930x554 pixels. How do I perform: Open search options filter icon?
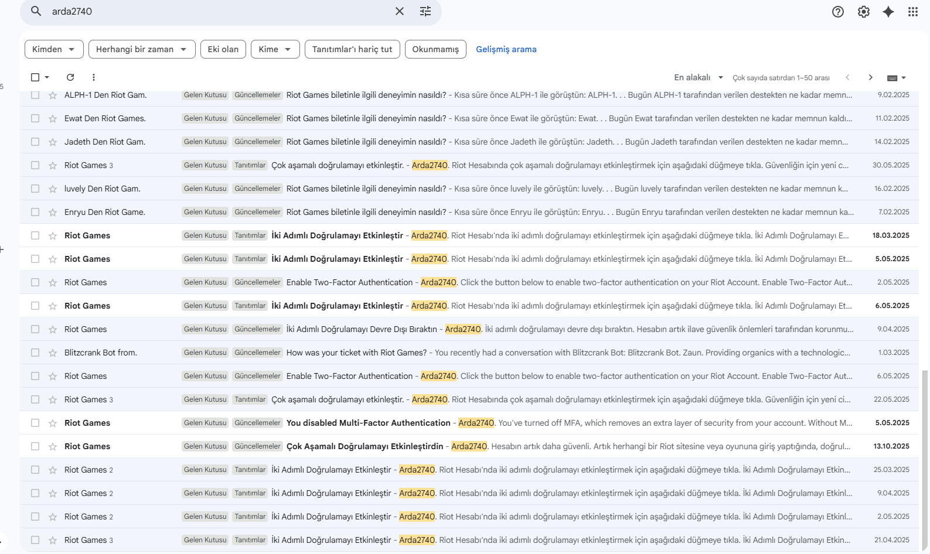click(x=425, y=11)
